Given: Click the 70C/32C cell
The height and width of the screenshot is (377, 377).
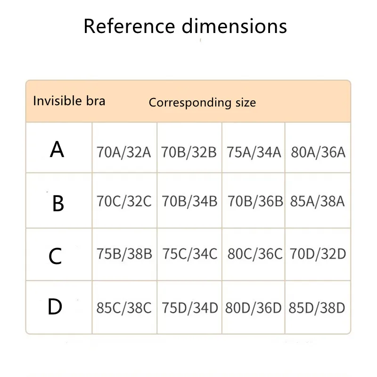Looking at the screenshot, I should [124, 201].
